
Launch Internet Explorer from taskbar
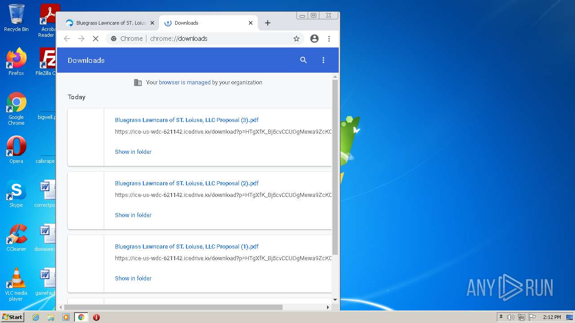(x=36, y=317)
